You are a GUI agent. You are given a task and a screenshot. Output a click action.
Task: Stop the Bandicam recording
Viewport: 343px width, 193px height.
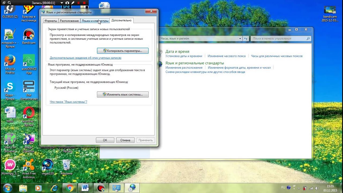click(x=84, y=3)
